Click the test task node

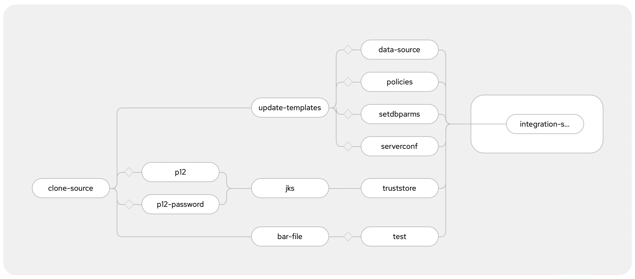click(400, 236)
